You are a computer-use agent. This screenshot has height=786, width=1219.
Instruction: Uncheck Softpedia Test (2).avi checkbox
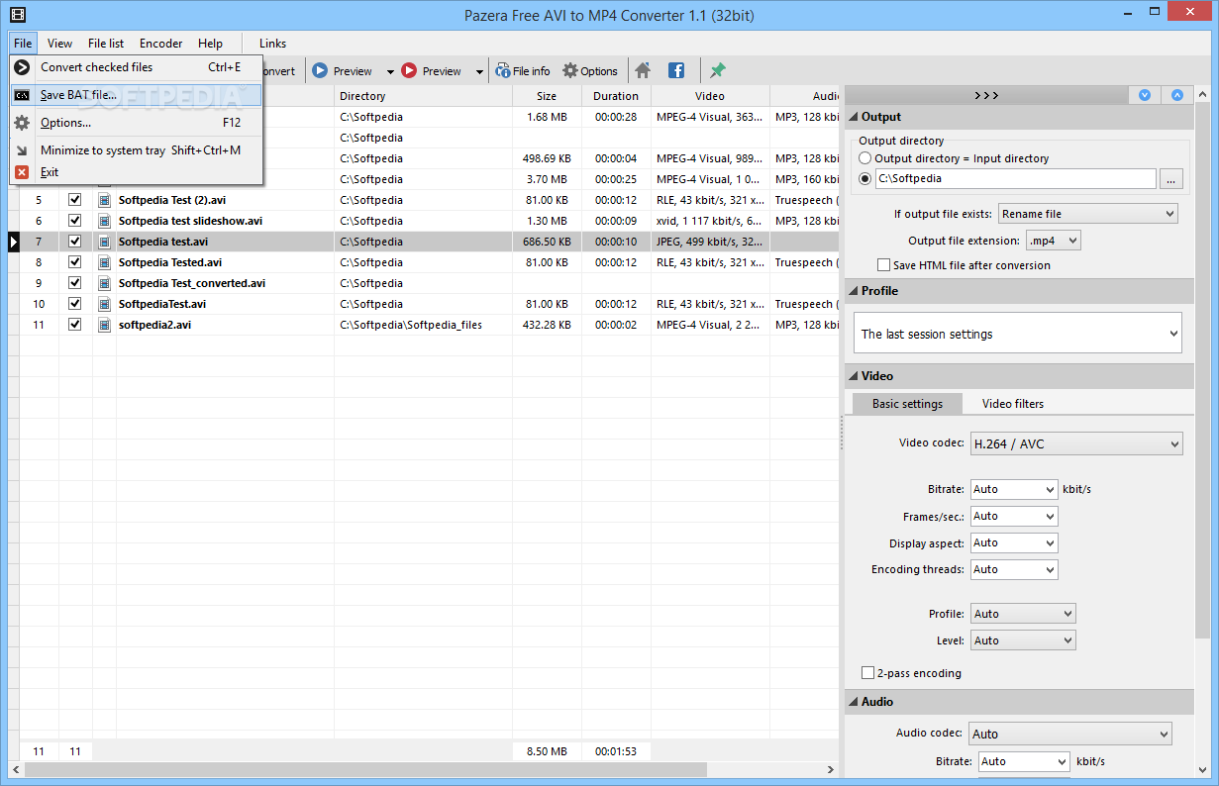point(74,200)
